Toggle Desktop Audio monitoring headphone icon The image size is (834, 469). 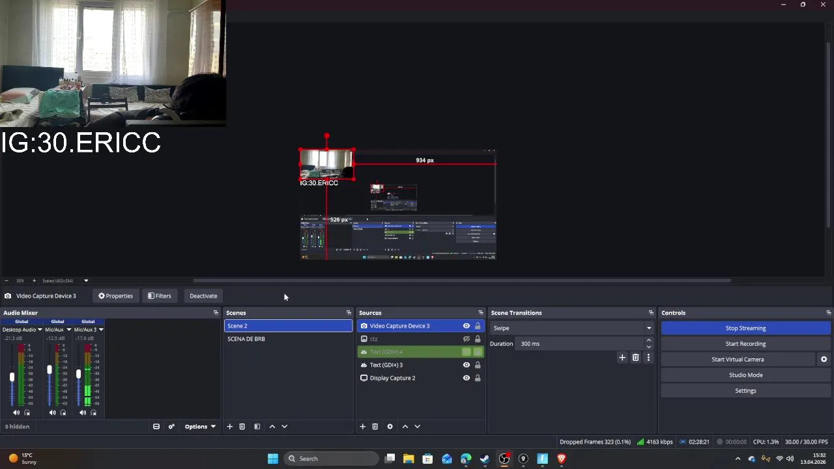click(x=27, y=412)
